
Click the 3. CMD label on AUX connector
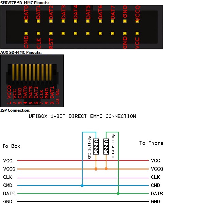click(x=20, y=96)
